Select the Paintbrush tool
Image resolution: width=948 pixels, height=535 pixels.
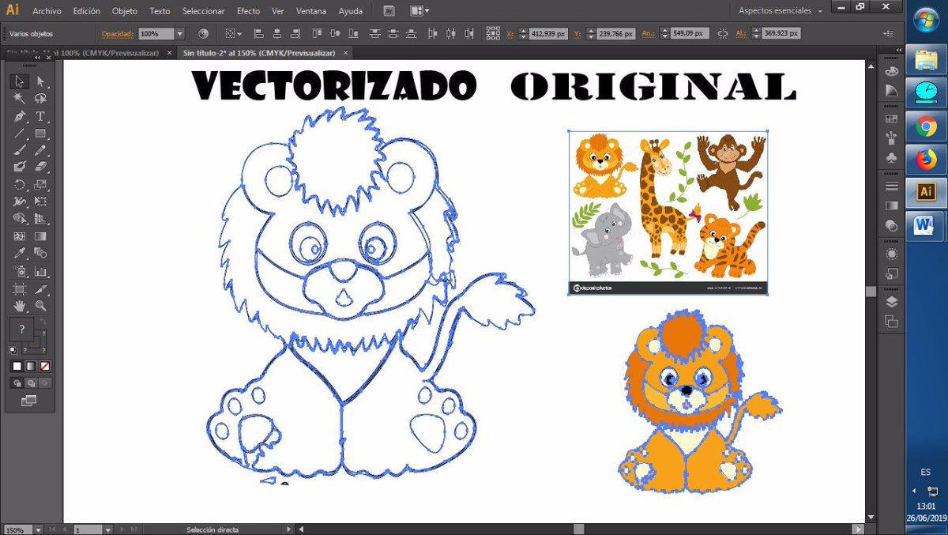coord(20,150)
